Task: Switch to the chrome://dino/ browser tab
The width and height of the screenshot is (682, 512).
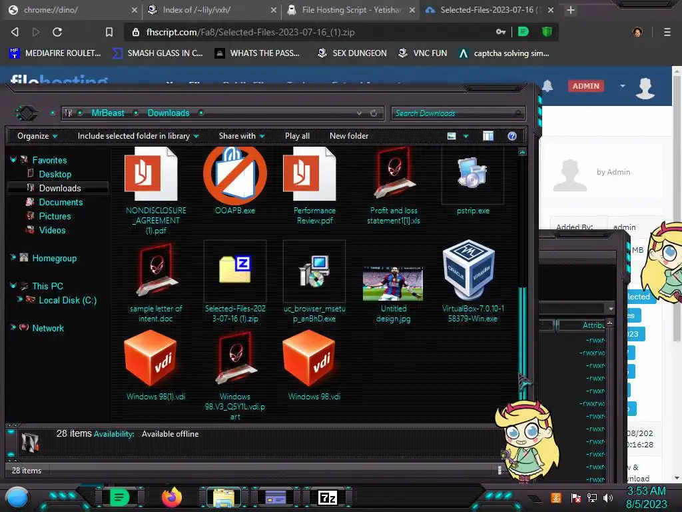Action: point(72,9)
